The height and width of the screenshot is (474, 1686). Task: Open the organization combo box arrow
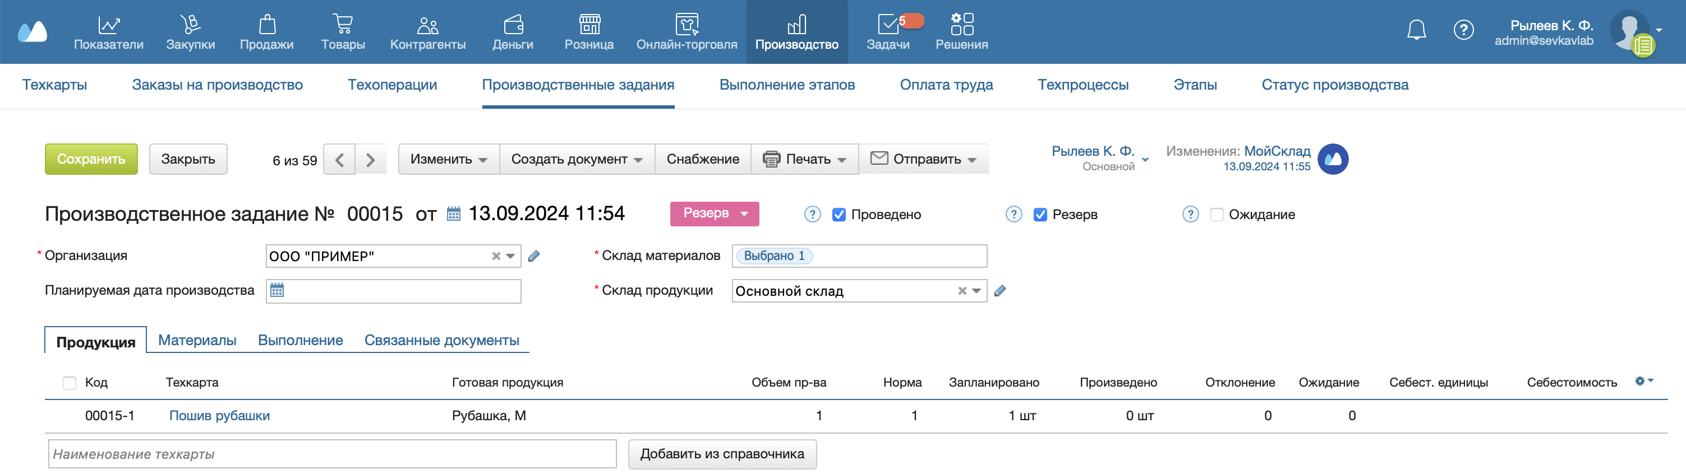tap(510, 256)
